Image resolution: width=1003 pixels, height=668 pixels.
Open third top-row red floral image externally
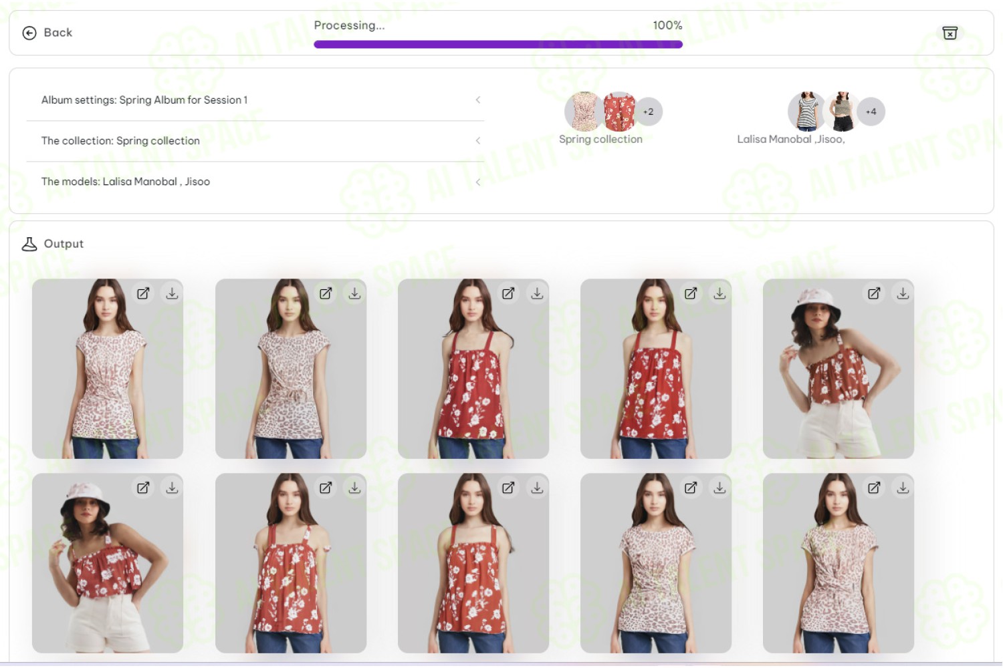pos(508,293)
